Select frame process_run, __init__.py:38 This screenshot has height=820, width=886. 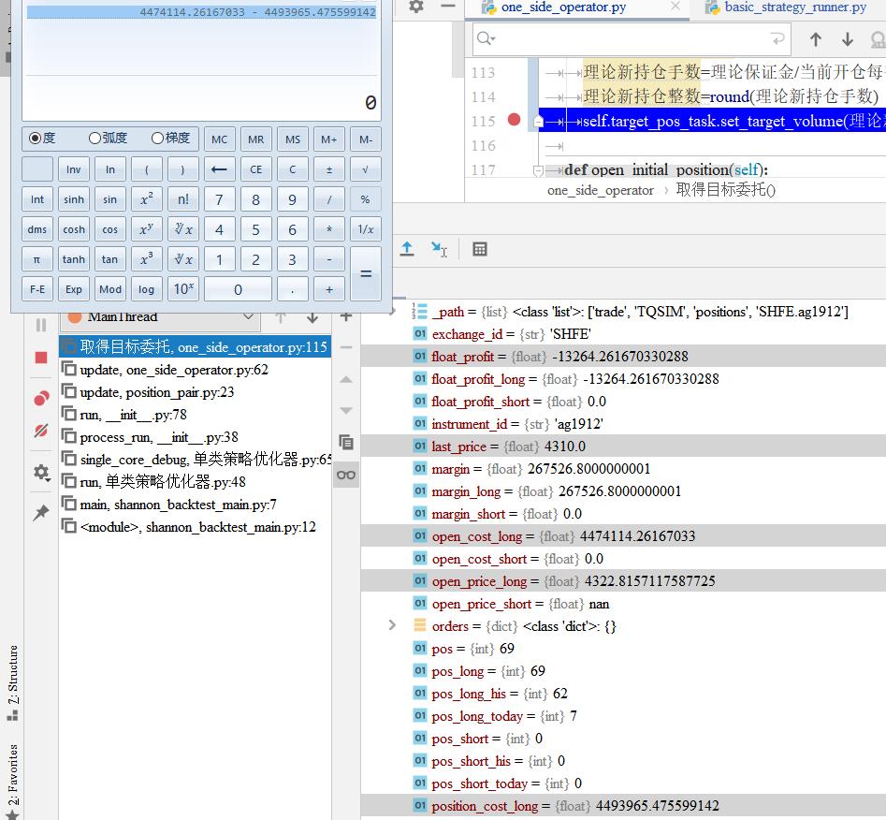pyautogui.click(x=195, y=437)
